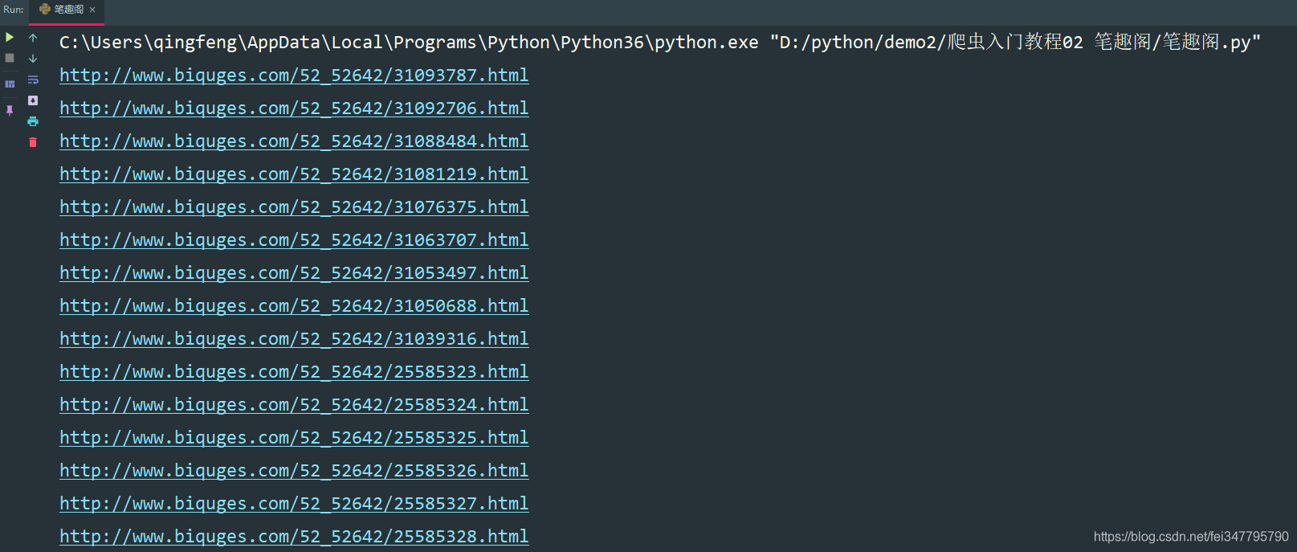Close the 笔趣阁 run tab
Viewport: 1297px width, 552px height.
pos(92,10)
